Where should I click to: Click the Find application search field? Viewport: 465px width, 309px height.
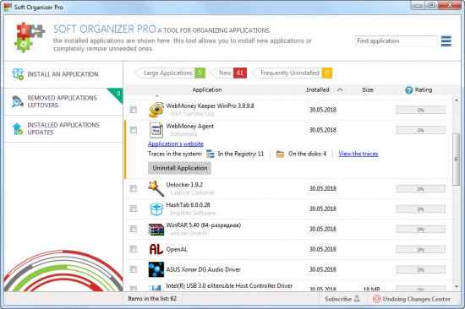(396, 41)
